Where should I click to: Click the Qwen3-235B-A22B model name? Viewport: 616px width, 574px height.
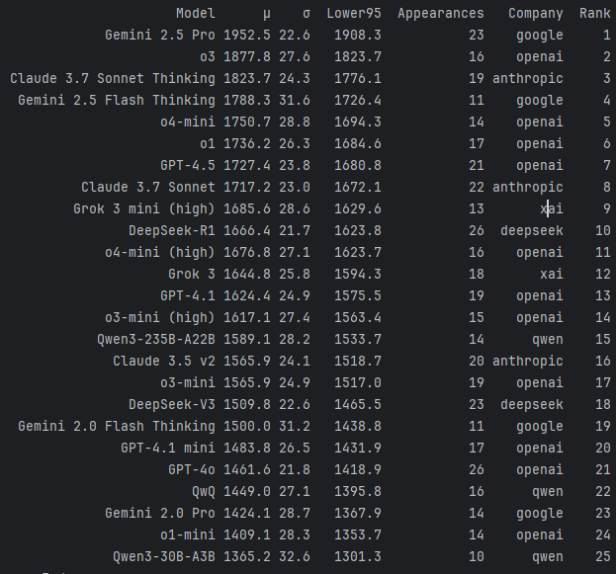tap(156, 340)
